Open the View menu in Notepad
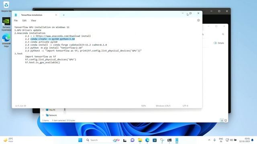 [x=33, y=20]
